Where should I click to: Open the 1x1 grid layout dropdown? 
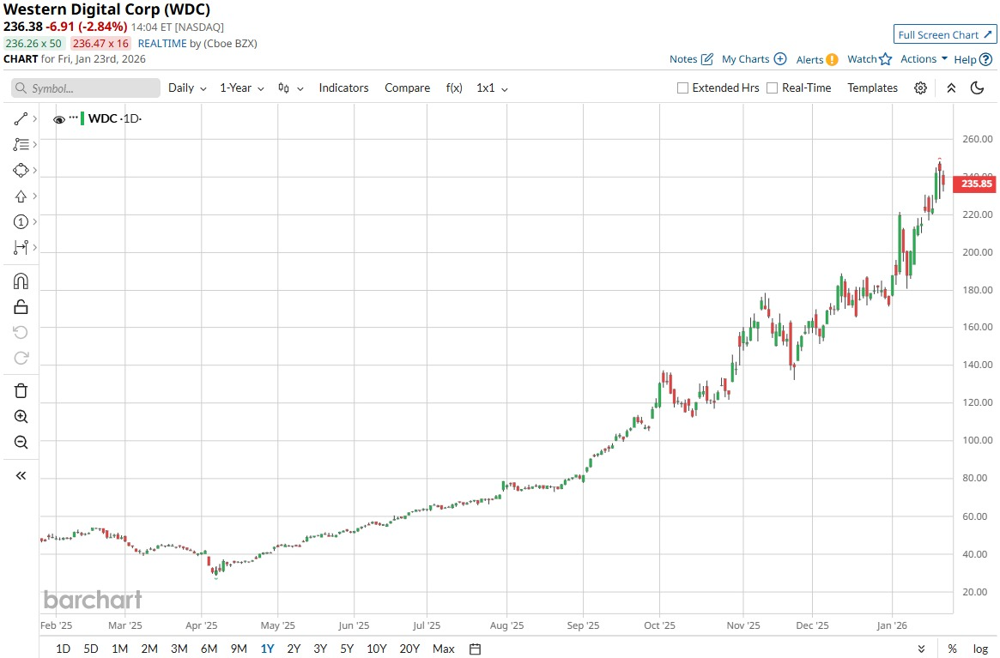click(492, 88)
